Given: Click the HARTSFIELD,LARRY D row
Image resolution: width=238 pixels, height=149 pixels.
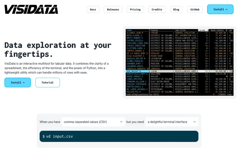Looking at the screenshot, I should click(180, 74).
